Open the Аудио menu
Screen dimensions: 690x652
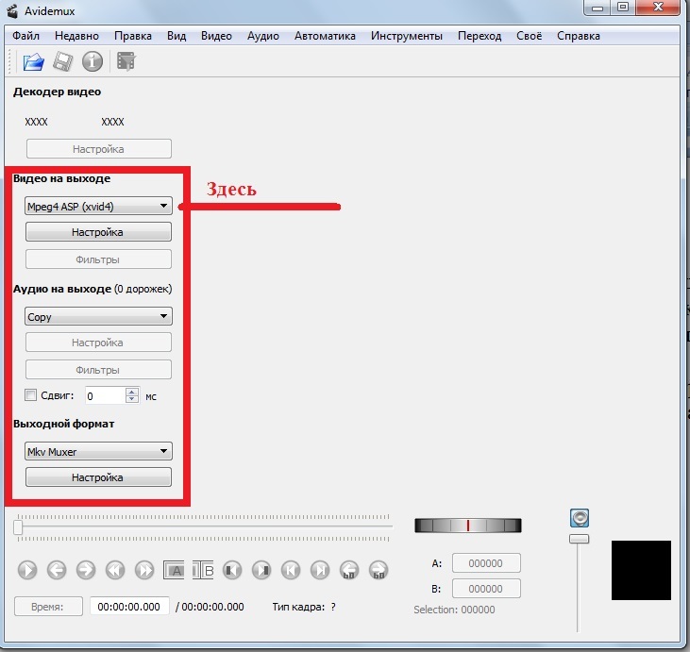(x=263, y=36)
